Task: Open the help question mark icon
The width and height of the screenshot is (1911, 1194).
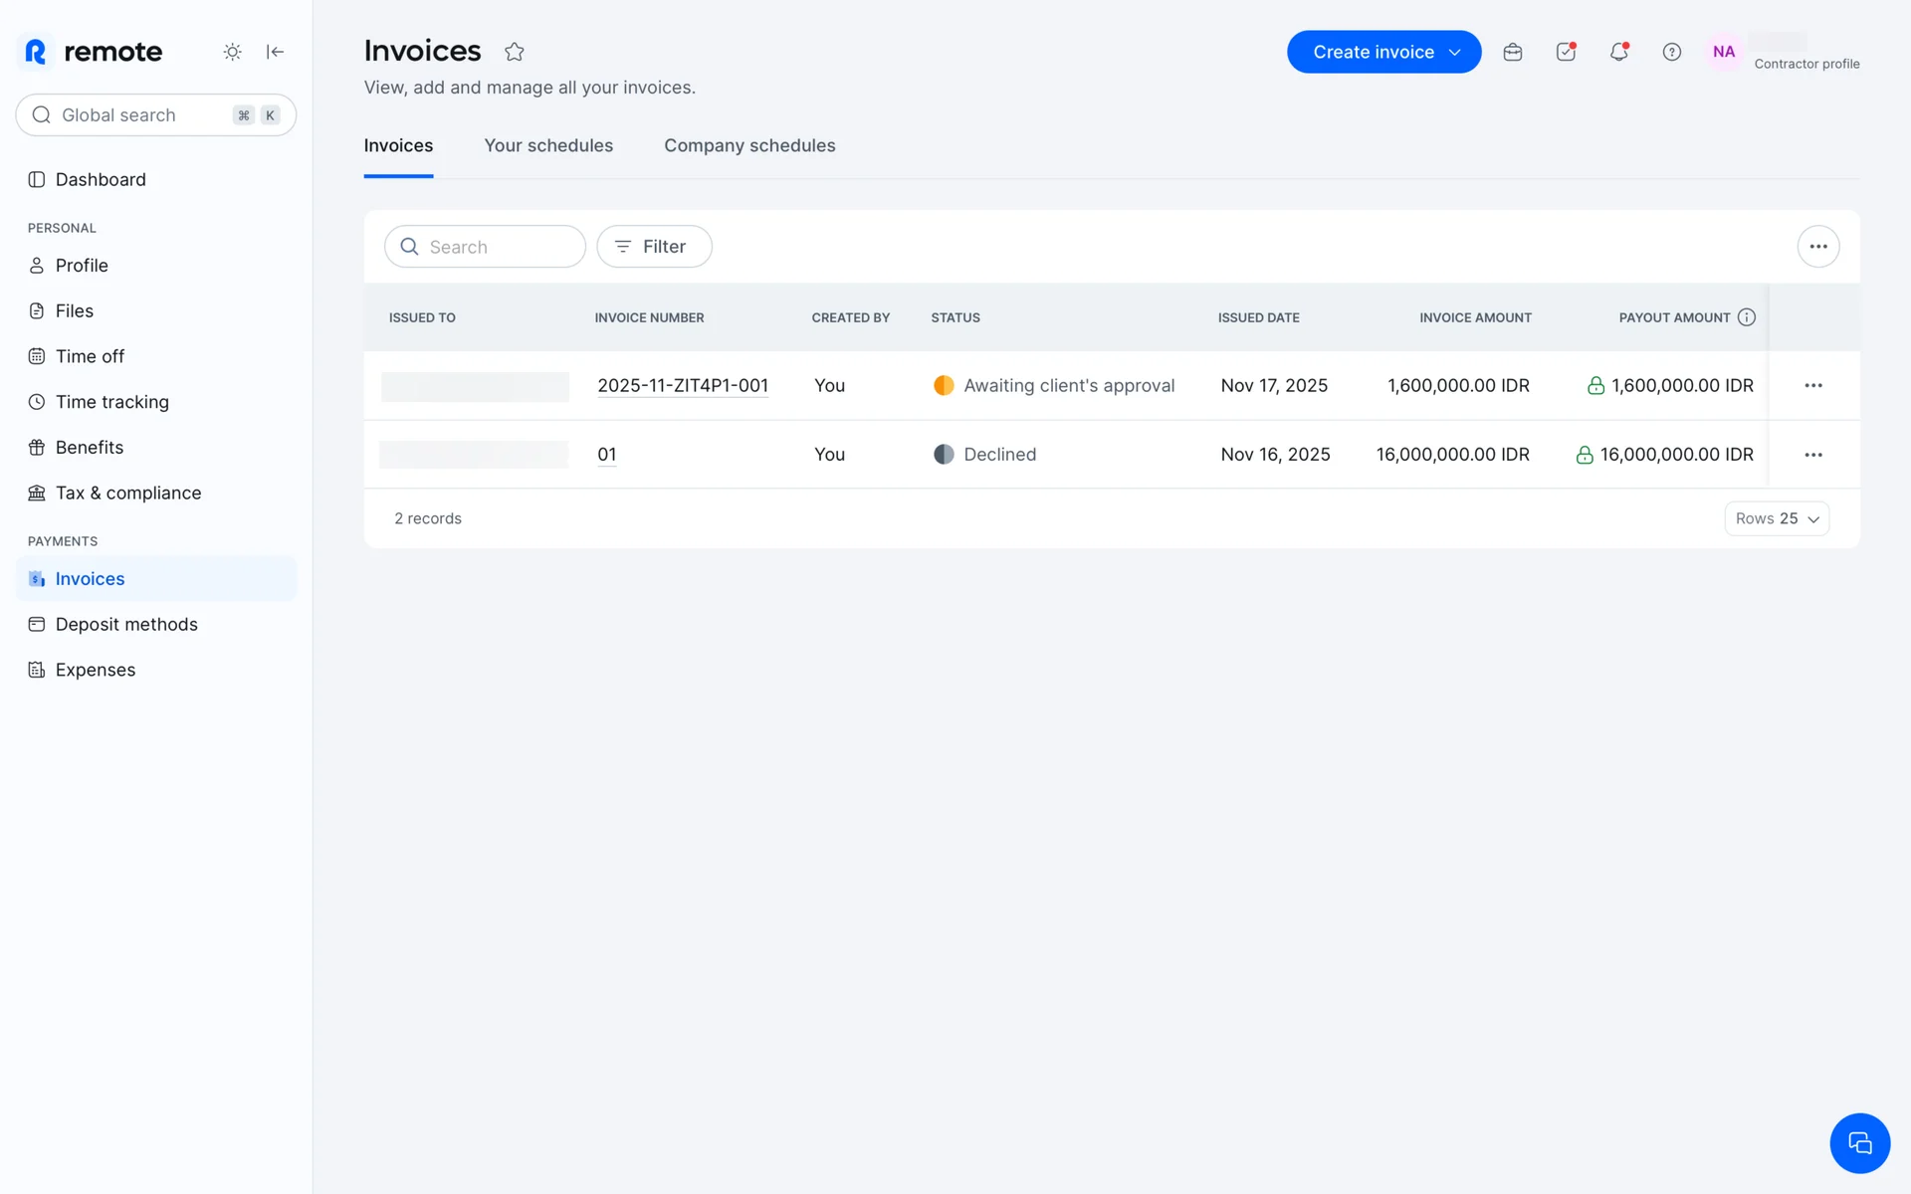Action: 1671,52
